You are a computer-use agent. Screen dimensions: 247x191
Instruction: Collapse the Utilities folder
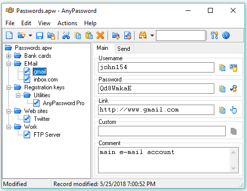tap(18, 95)
